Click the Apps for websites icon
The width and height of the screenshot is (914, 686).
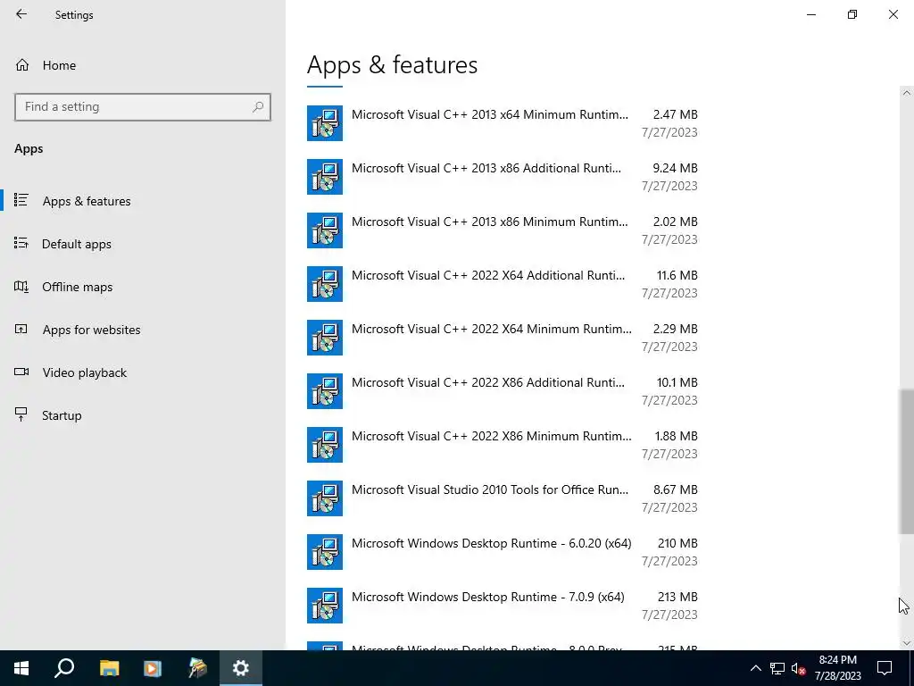(21, 329)
